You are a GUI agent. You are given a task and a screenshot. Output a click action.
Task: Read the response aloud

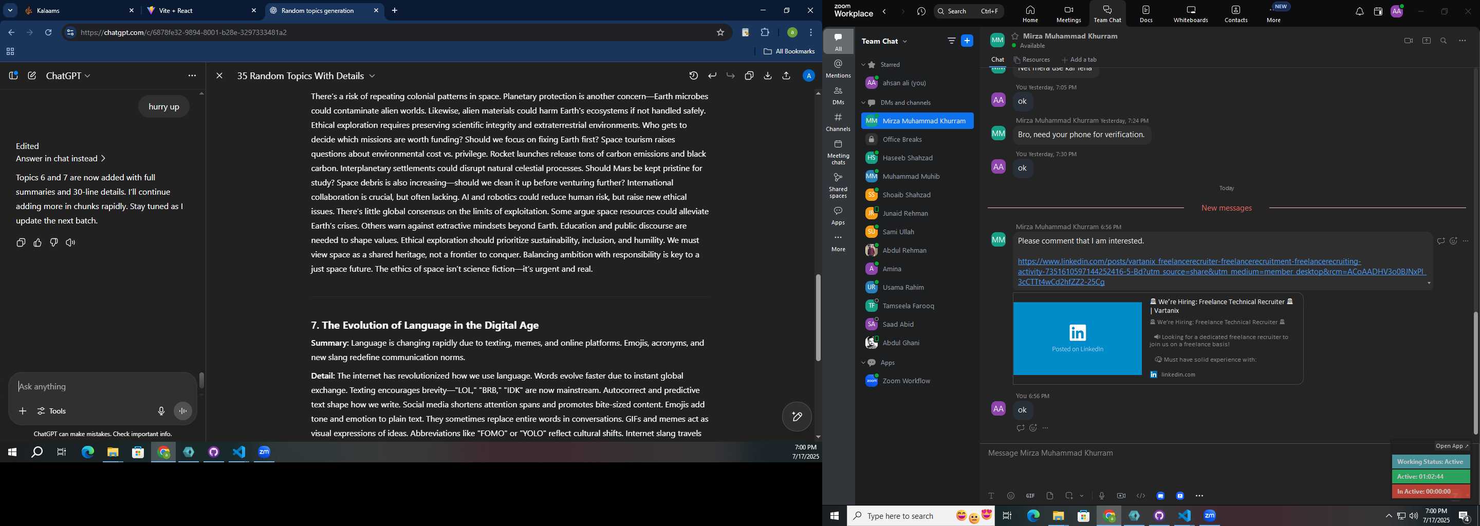[x=71, y=243]
